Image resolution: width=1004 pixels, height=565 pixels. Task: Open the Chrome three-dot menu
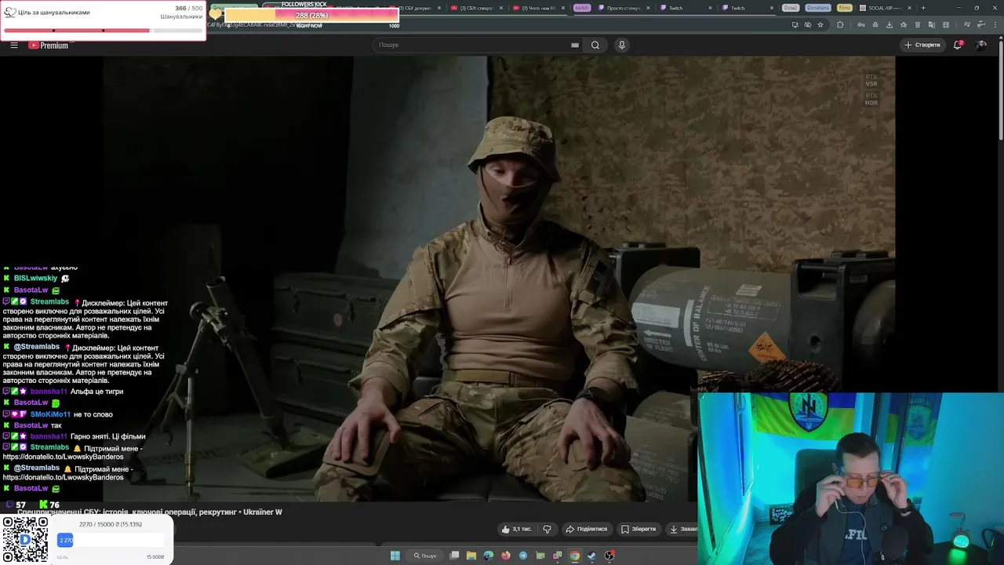(x=995, y=24)
